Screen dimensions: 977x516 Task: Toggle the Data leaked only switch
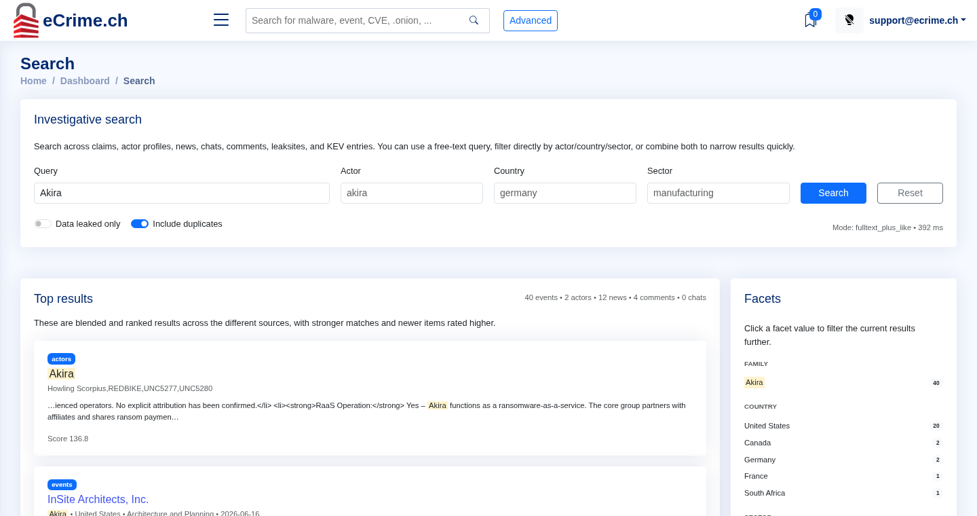point(43,224)
